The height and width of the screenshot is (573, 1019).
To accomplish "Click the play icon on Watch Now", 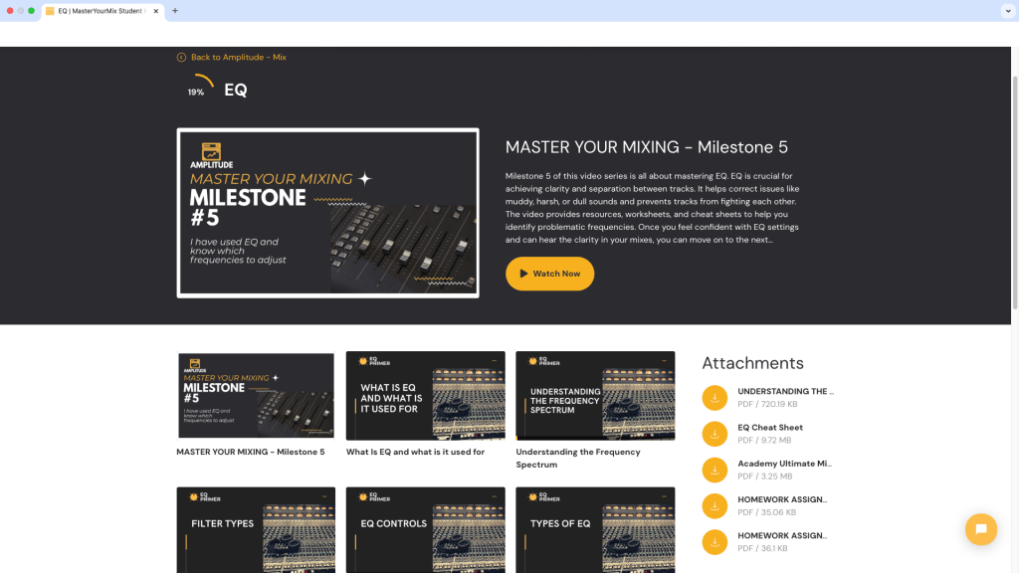I will tap(521, 273).
